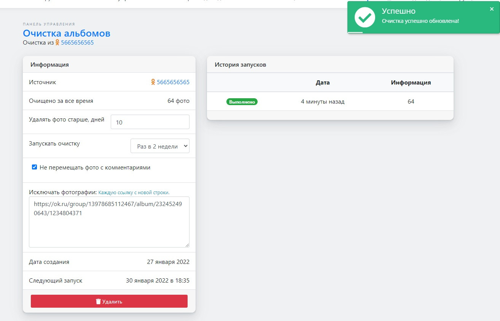The image size is (500, 321).
Task: Click the trash icon on the Удалить button
Action: pos(98,302)
